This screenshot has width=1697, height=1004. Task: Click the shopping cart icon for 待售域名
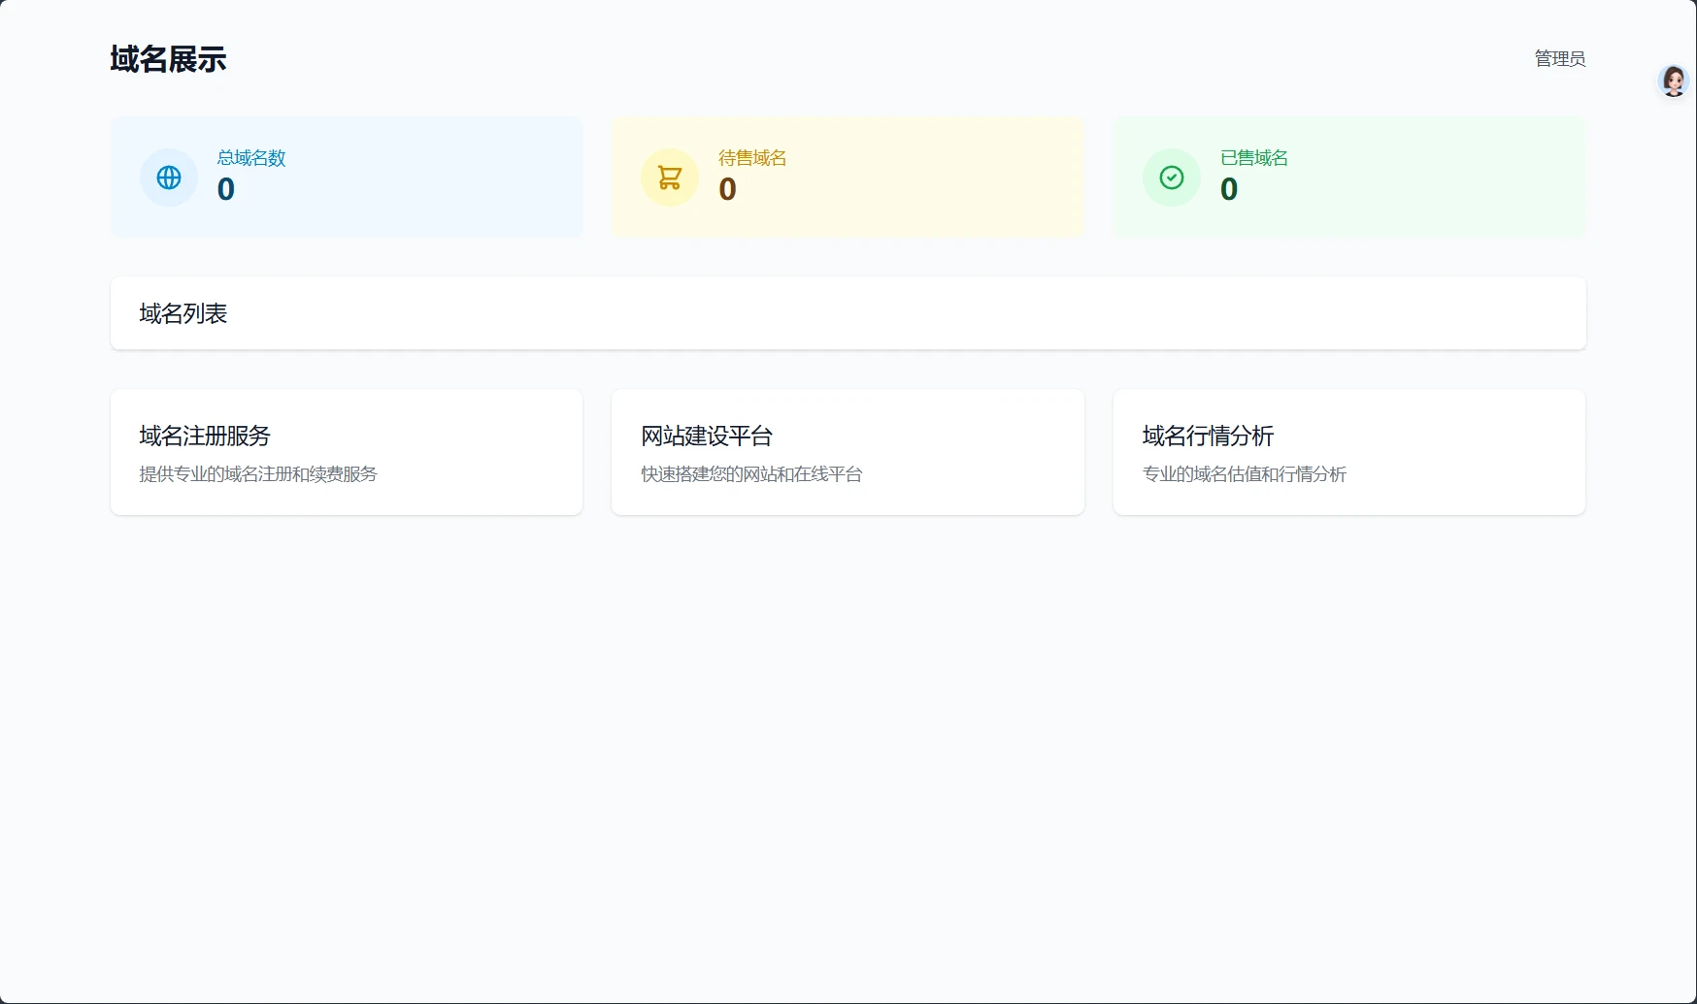coord(670,178)
